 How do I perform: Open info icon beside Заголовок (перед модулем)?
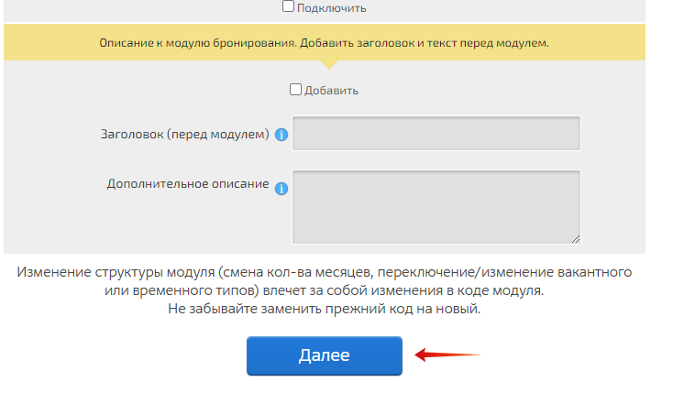click(x=281, y=135)
